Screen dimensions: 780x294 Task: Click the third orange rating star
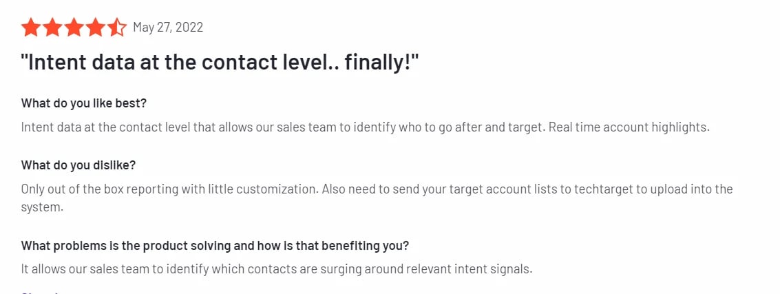74,28
